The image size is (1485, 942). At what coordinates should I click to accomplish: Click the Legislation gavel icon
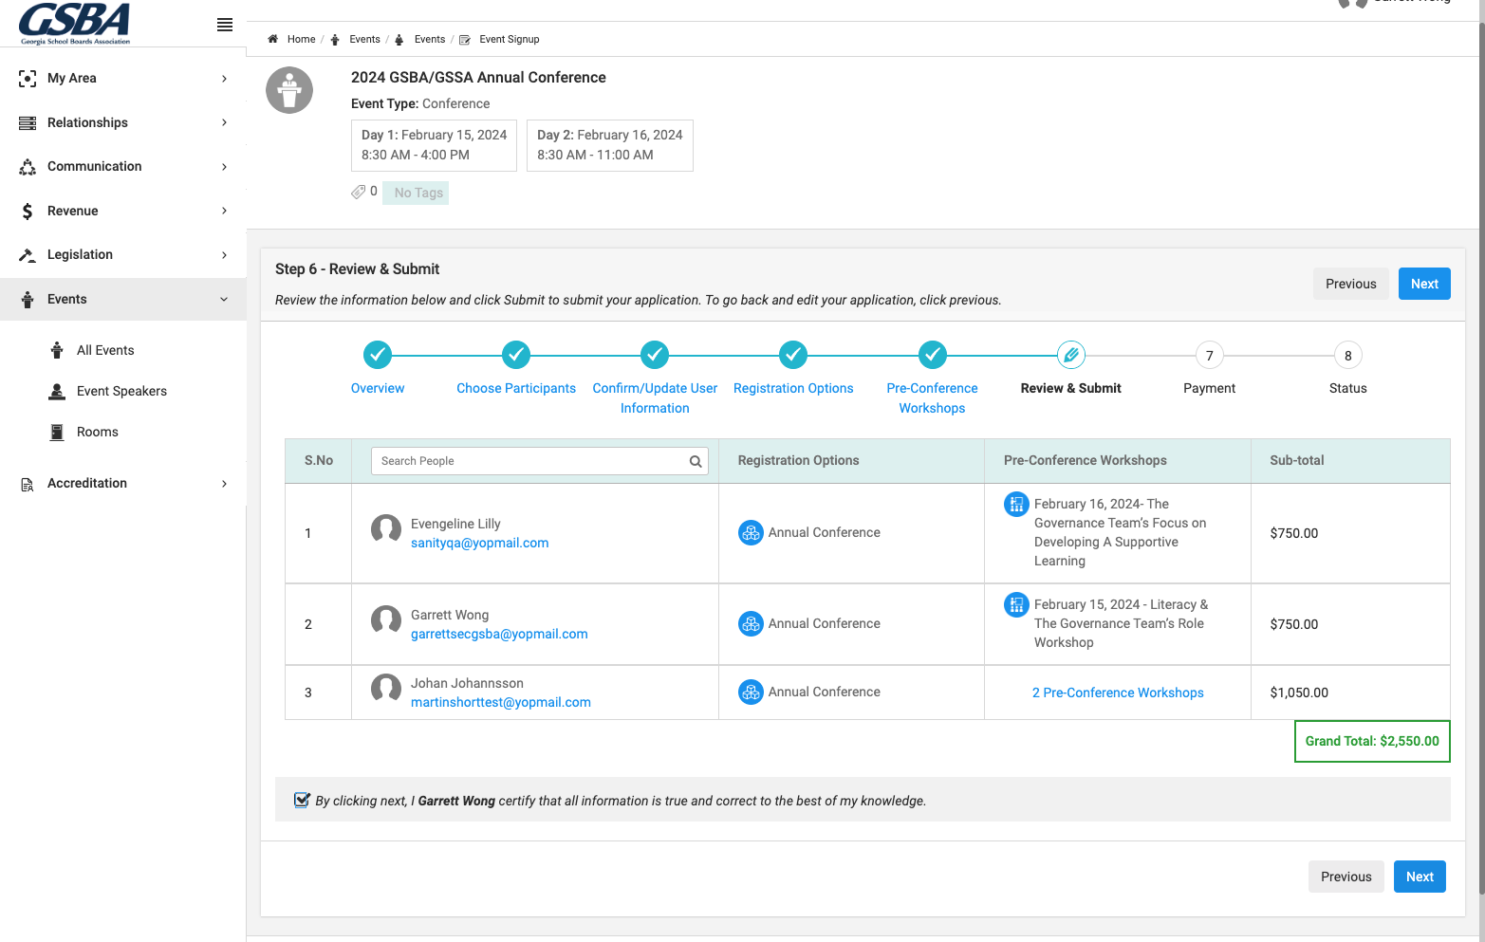[28, 255]
